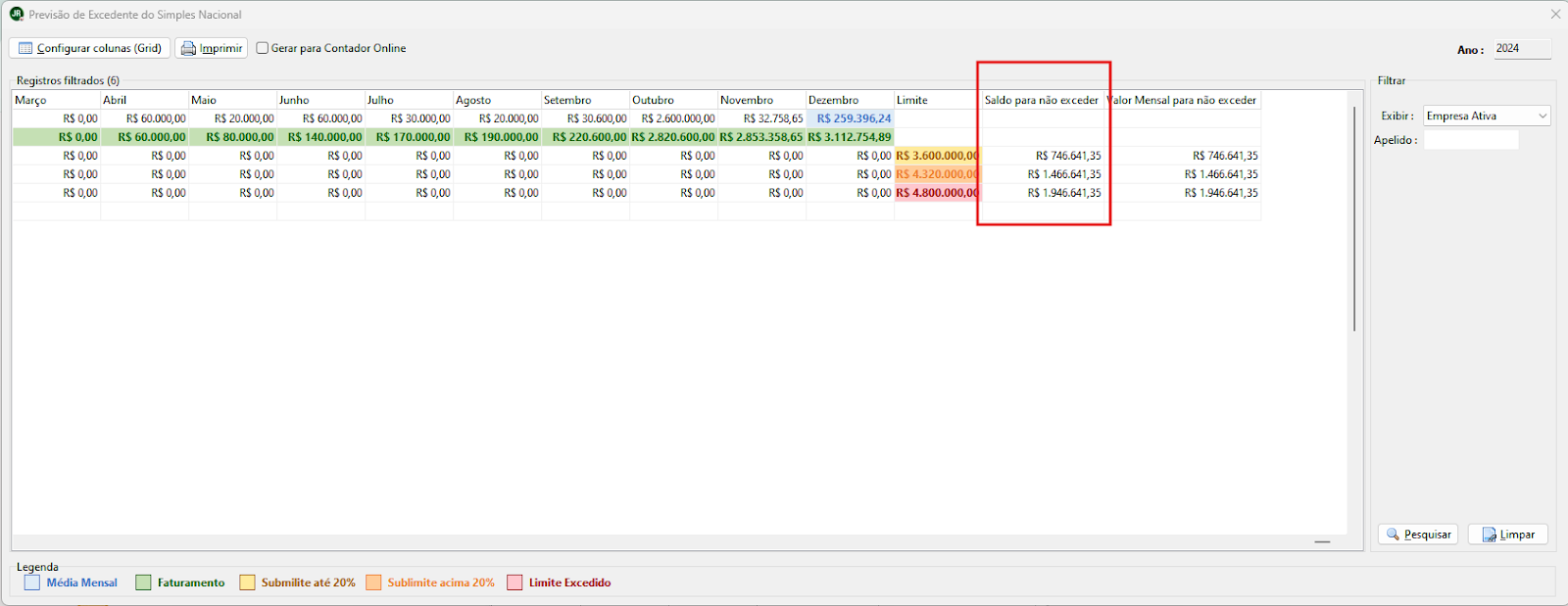
Task: Open the Exibir dropdown showing Empresa Ativa
Action: coord(1486,116)
